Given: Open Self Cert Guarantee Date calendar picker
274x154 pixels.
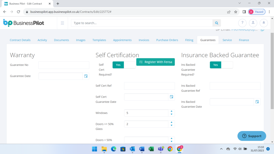Looking at the screenshot, I should pyautogui.click(x=172, y=97).
